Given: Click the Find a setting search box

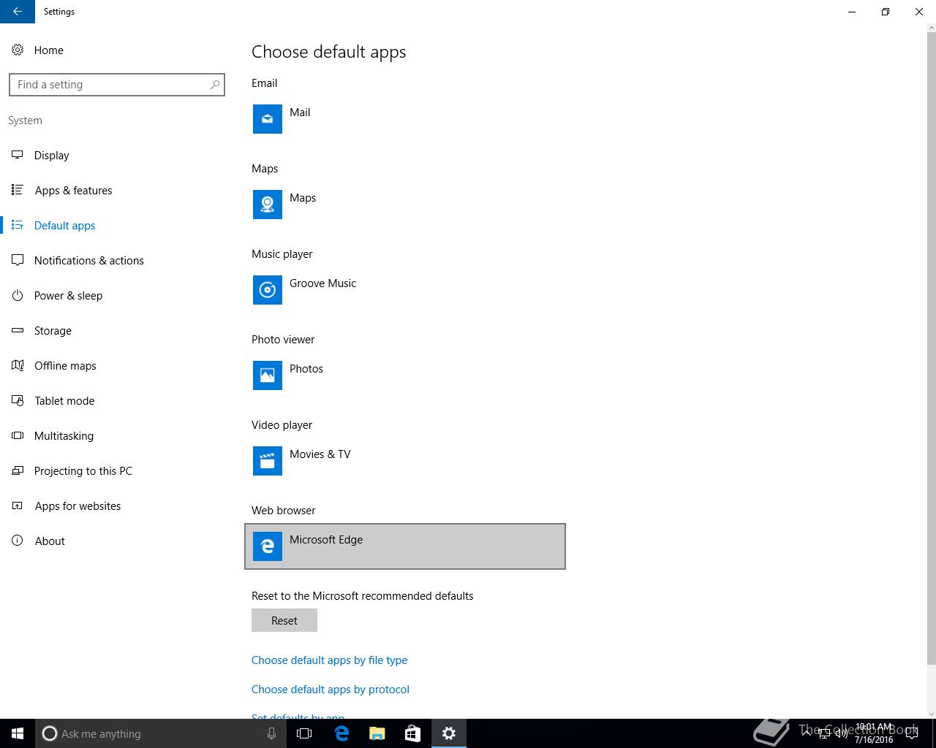Looking at the screenshot, I should tap(117, 84).
